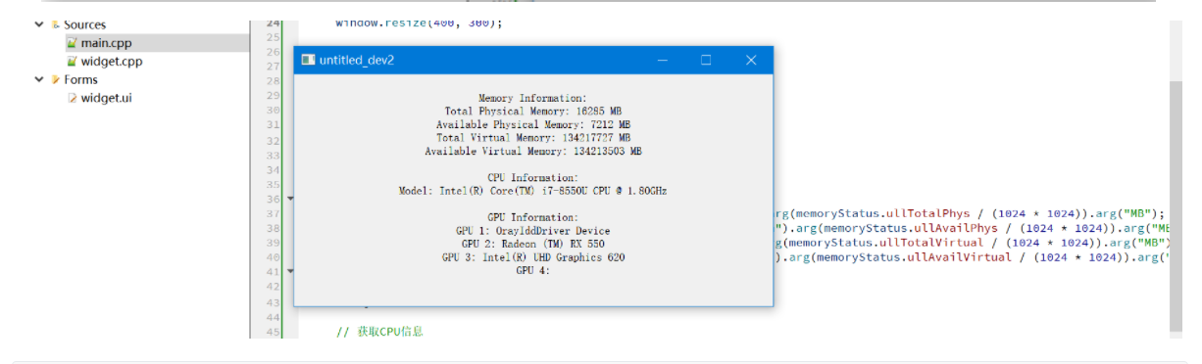
Task: Click the ullTotalPhys code line
Action: pos(969,213)
